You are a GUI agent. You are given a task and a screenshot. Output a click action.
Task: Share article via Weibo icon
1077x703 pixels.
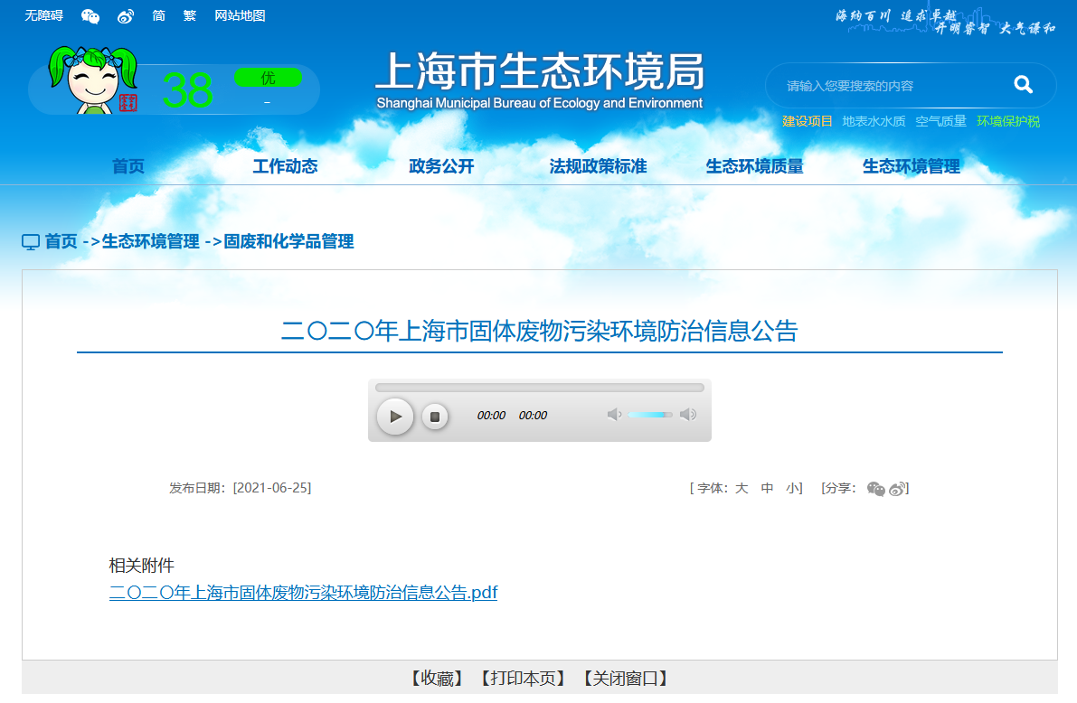(897, 489)
